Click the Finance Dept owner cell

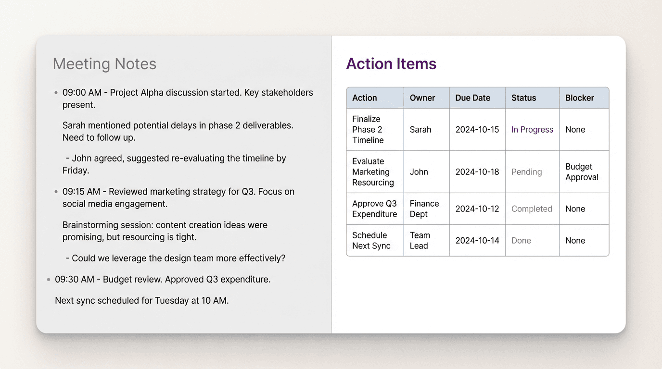click(x=424, y=209)
